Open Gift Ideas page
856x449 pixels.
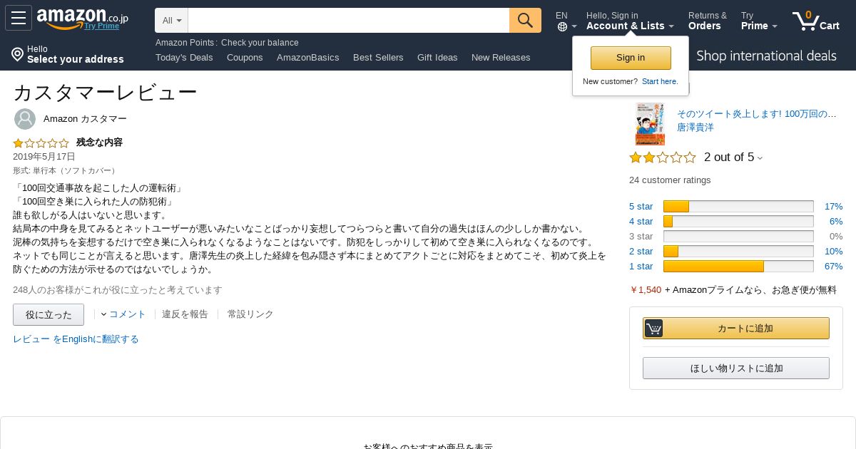[x=437, y=57]
